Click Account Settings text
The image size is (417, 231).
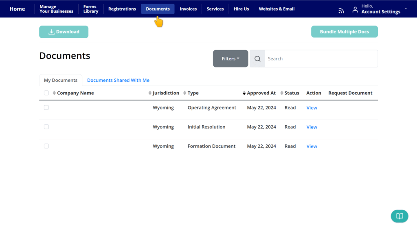coord(381,12)
